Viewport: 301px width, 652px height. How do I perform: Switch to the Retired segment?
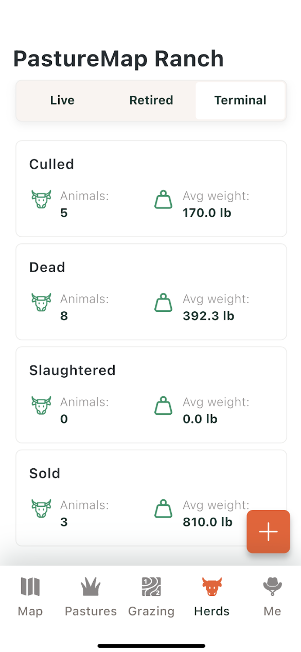point(151,100)
